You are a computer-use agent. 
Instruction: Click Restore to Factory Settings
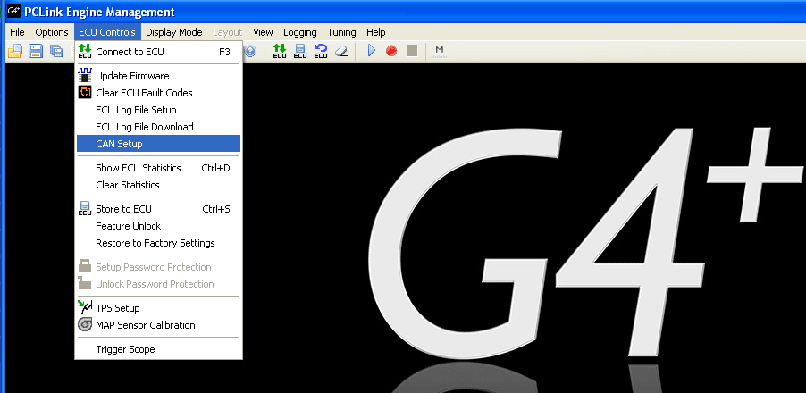[x=155, y=243]
